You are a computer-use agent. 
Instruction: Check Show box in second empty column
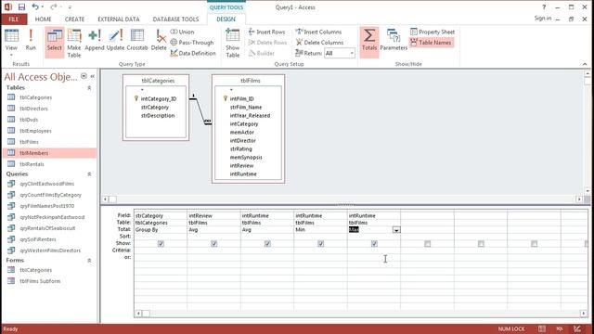pos(481,244)
